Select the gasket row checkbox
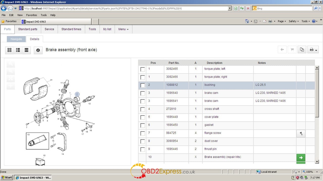Screen dimensions: 323x181 click(x=143, y=125)
